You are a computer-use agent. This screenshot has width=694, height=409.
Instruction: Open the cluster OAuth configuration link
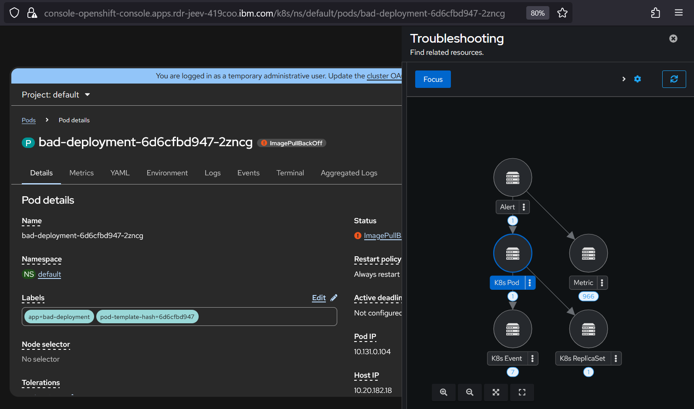(x=384, y=76)
